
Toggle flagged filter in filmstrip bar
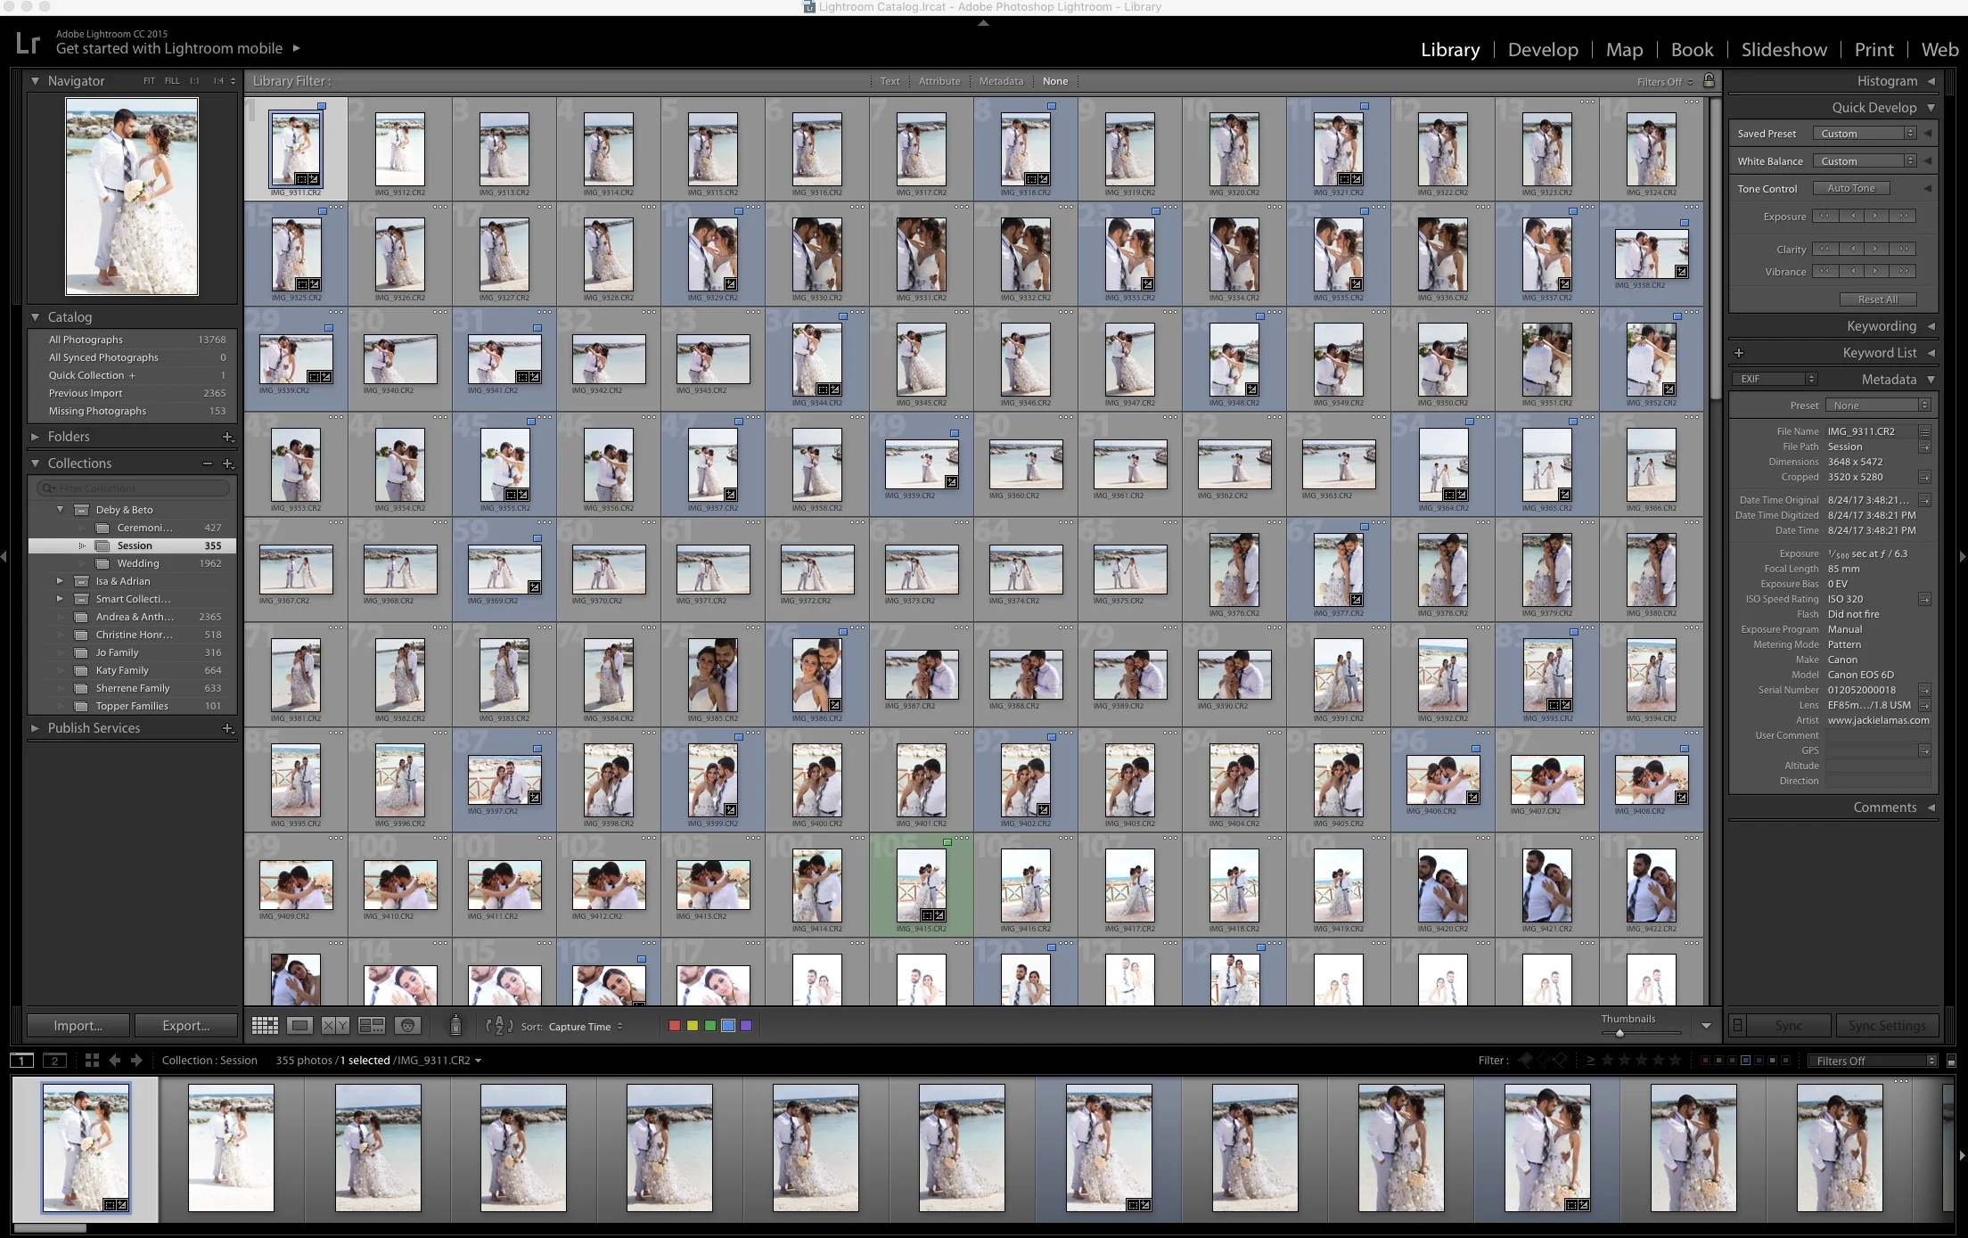point(1526,1061)
